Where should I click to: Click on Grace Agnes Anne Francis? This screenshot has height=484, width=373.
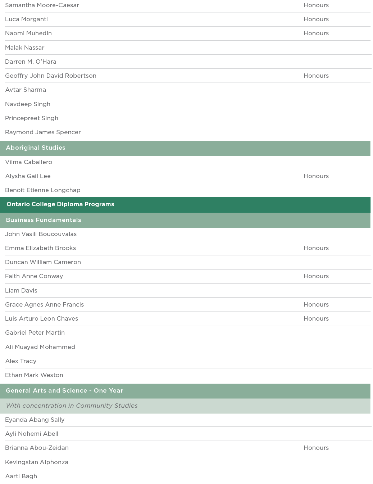45,305
